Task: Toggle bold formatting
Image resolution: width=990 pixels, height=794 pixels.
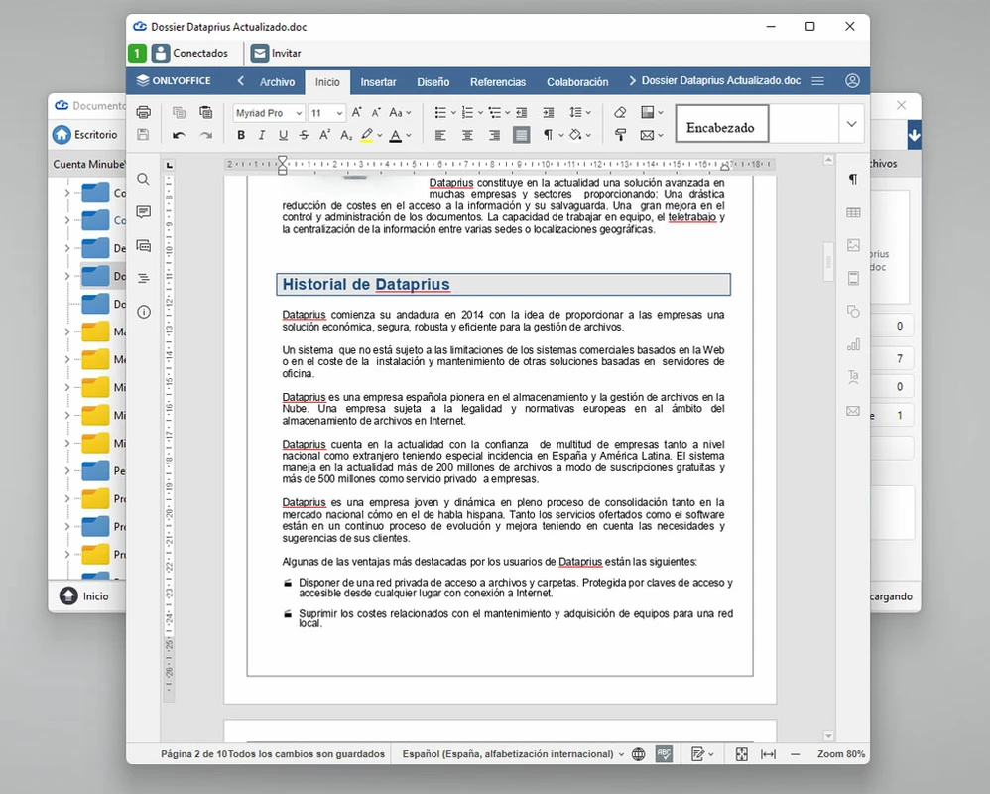Action: [241, 135]
